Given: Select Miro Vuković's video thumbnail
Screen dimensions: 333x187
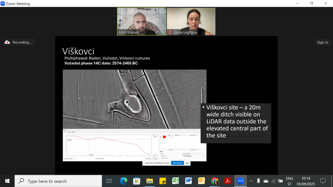Looking at the screenshot, I should pos(141,21).
